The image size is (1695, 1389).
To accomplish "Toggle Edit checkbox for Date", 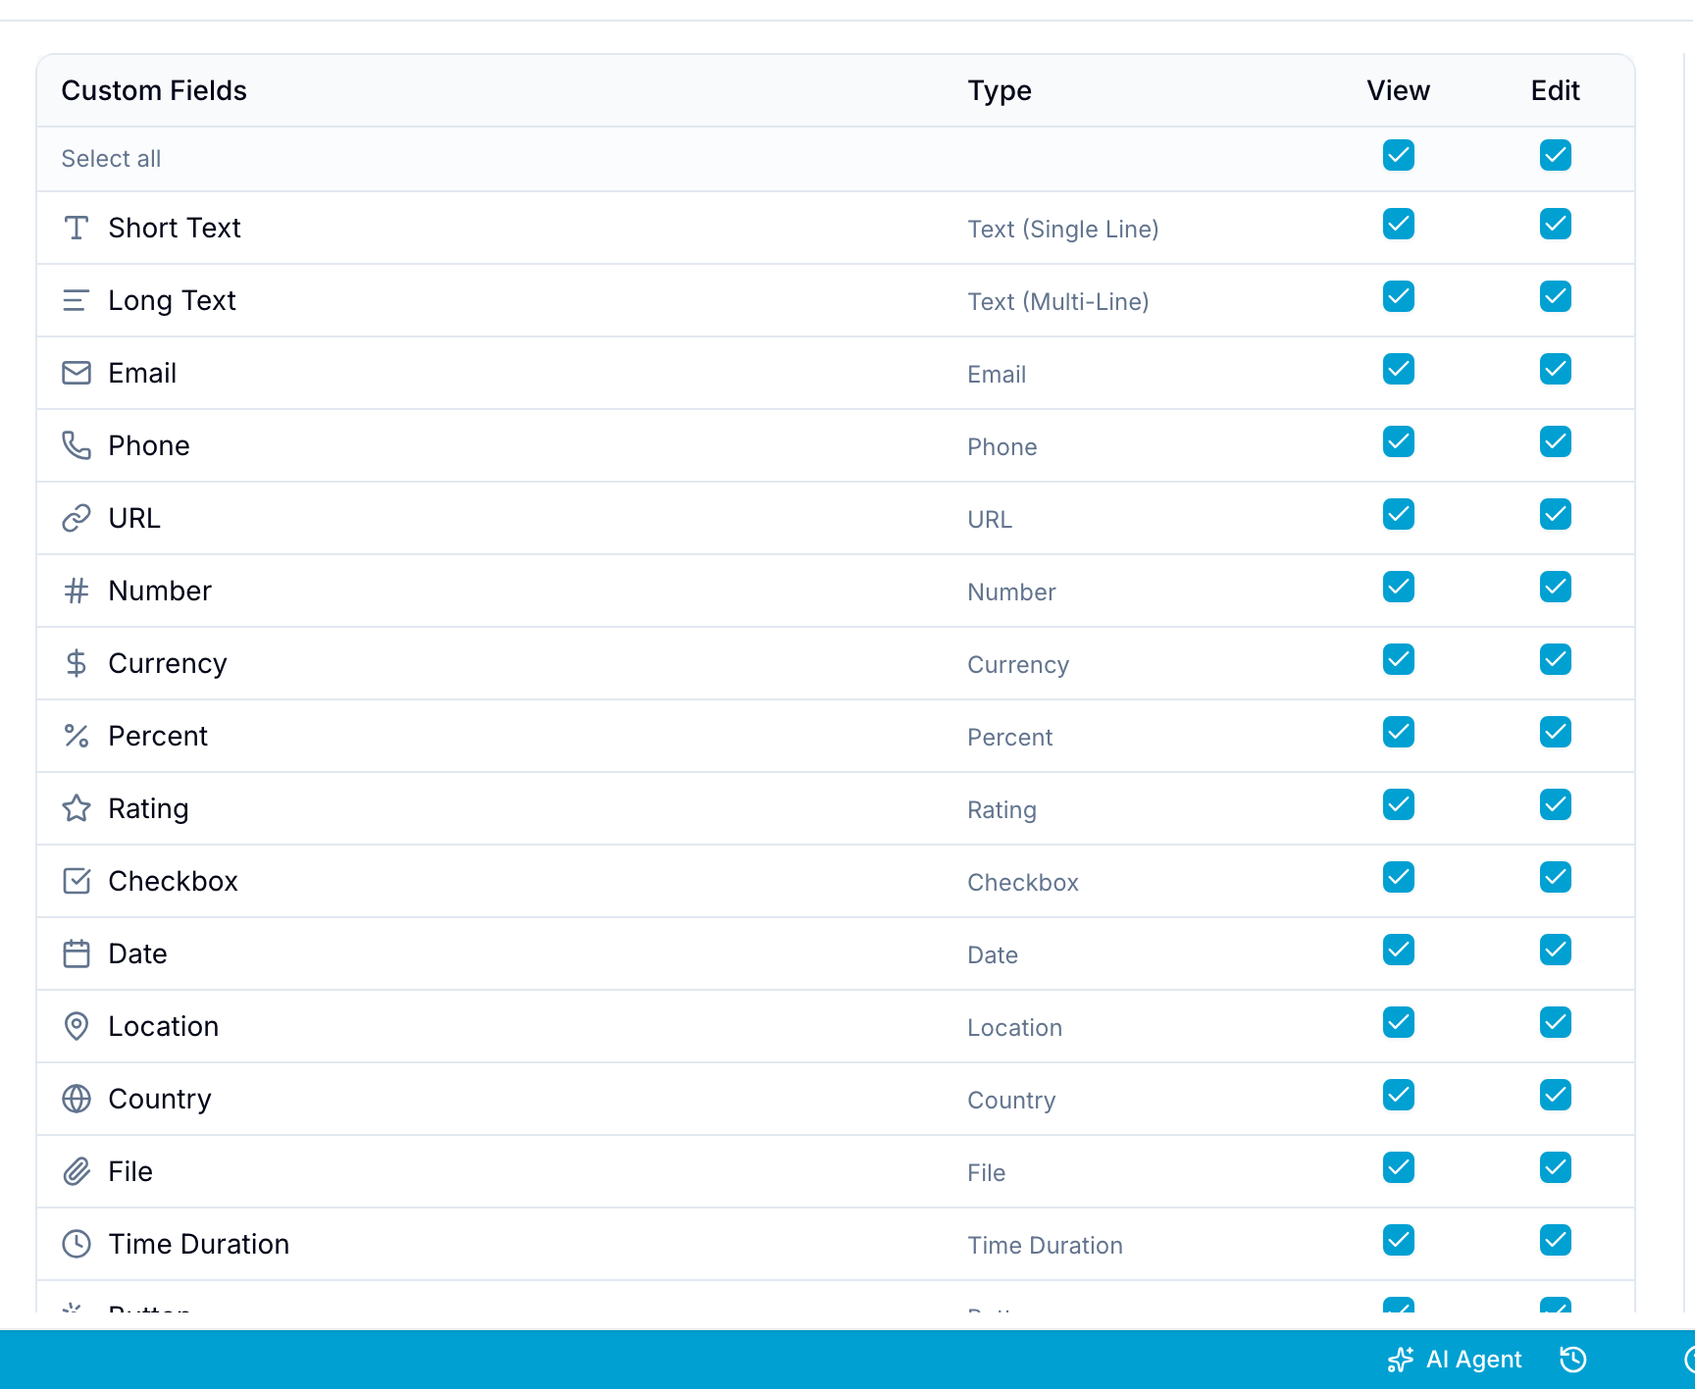I will pos(1556,950).
